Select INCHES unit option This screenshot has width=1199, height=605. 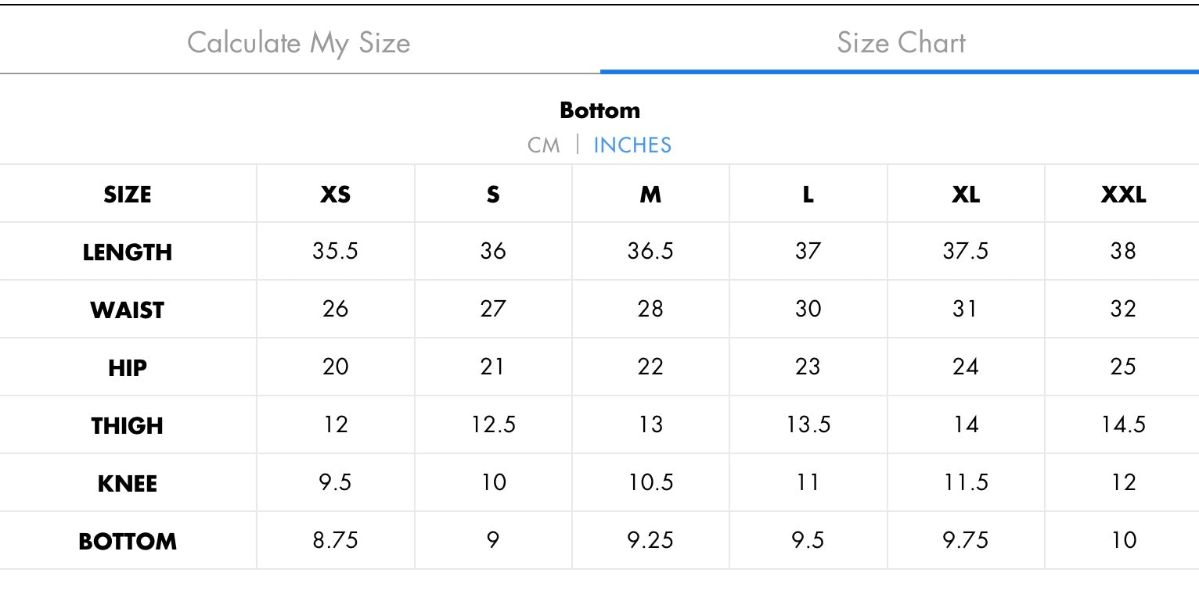coord(632,145)
